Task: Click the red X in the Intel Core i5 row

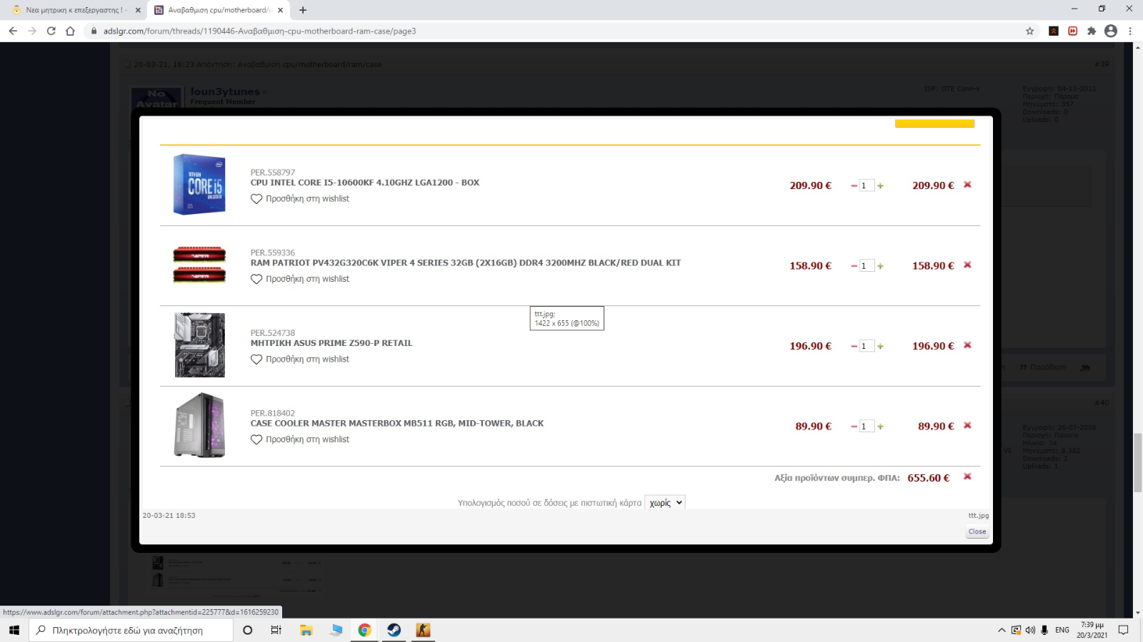Action: [967, 185]
